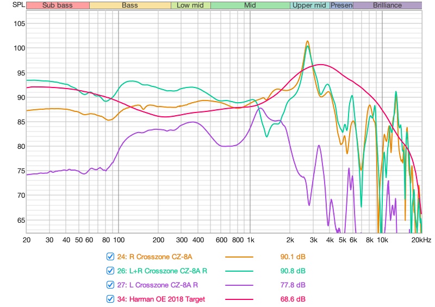
Task: Click the 200 frequency axis label
Action: pyautogui.click(x=158, y=240)
